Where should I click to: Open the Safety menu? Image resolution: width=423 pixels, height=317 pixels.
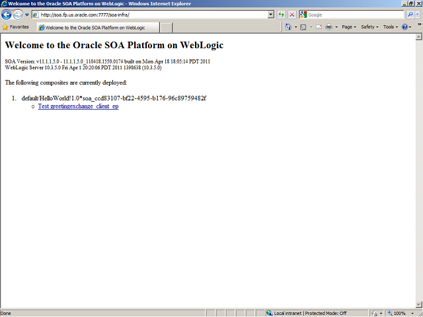[369, 27]
